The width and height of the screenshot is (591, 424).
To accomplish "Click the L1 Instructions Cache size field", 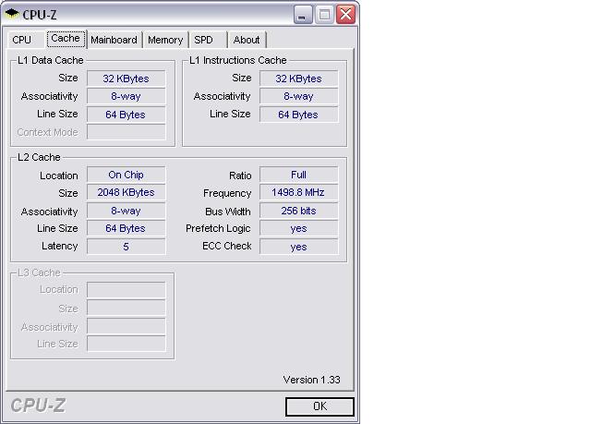I will click(x=298, y=79).
